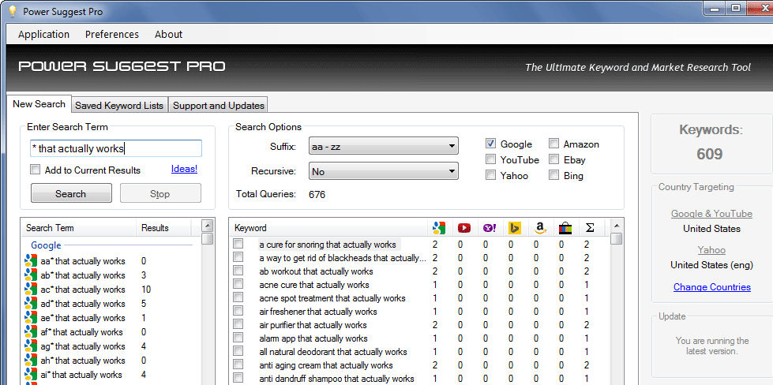Click Google icon beside ac* search term
The width and height of the screenshot is (773, 385).
tap(31, 290)
